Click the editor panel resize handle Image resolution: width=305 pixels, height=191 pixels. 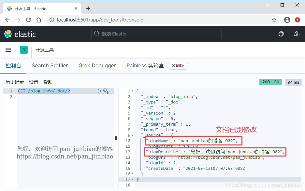[116, 138]
